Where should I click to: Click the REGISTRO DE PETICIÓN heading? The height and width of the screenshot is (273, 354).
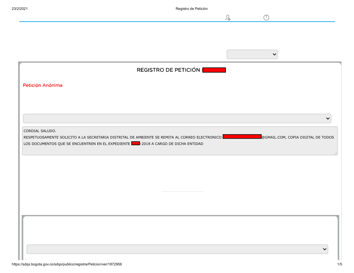(x=169, y=70)
